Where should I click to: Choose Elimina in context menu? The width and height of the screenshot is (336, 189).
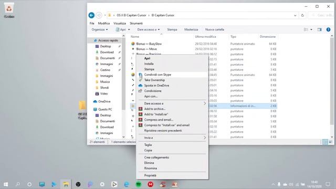pos(172,163)
